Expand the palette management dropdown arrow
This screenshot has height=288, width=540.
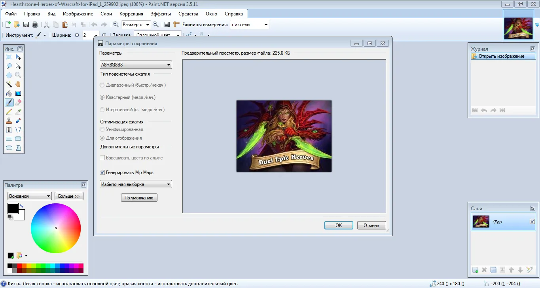26,256
